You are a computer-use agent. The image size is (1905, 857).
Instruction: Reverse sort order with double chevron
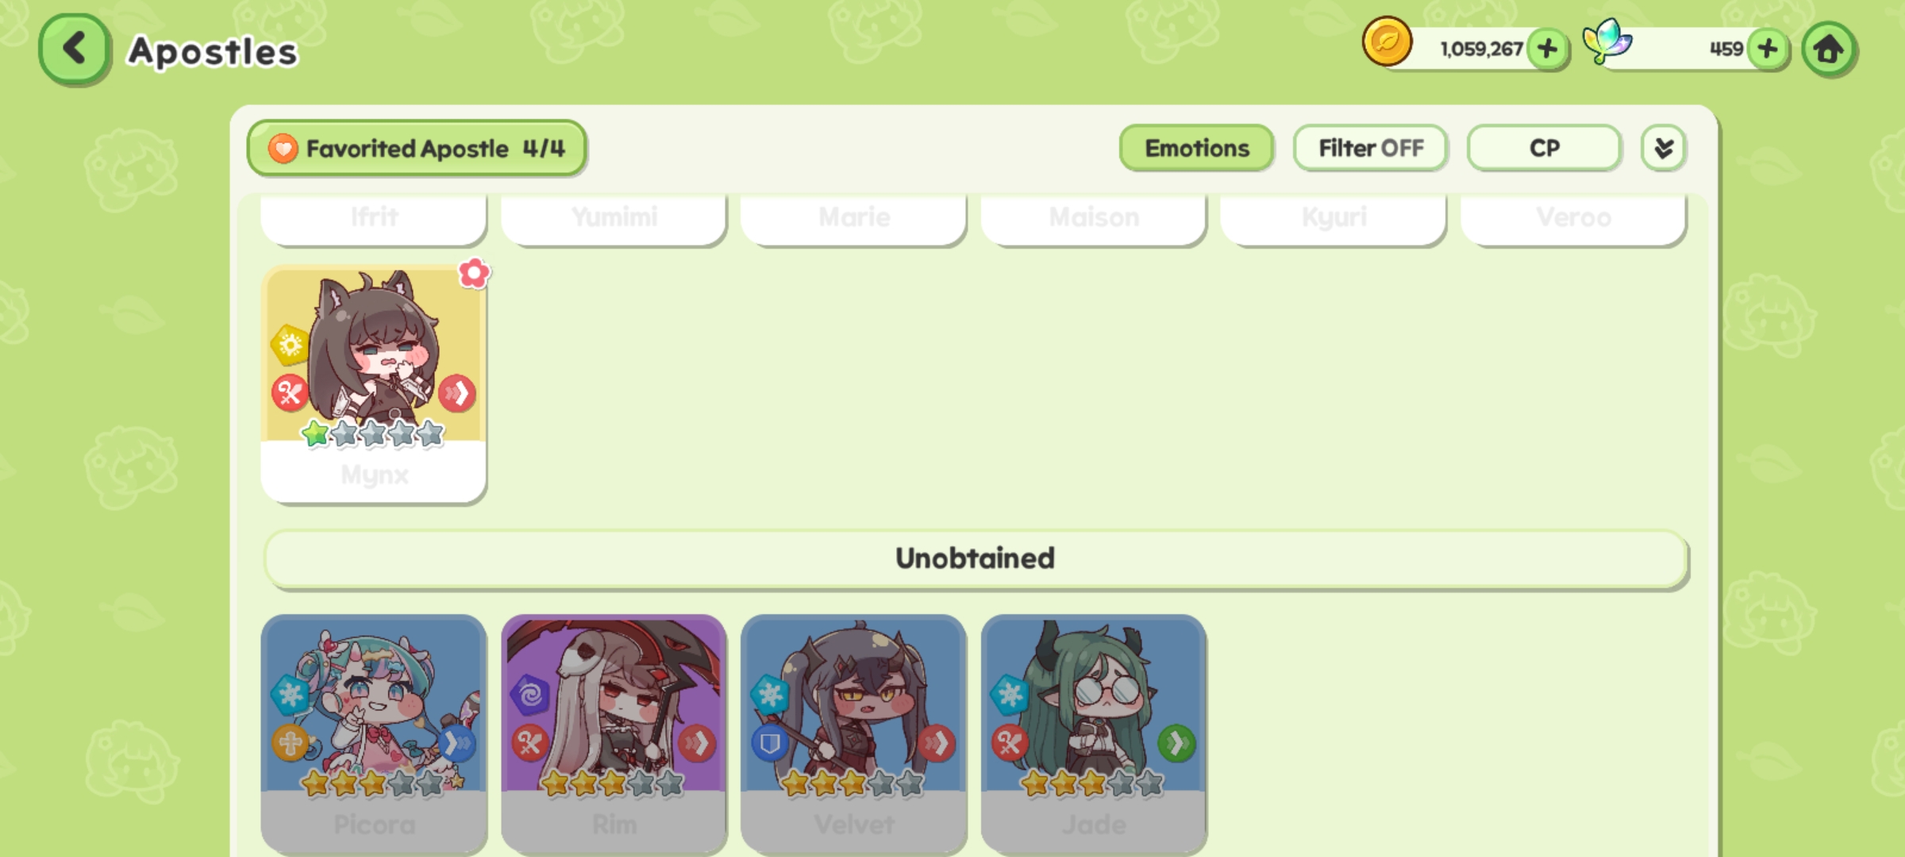pos(1664,148)
